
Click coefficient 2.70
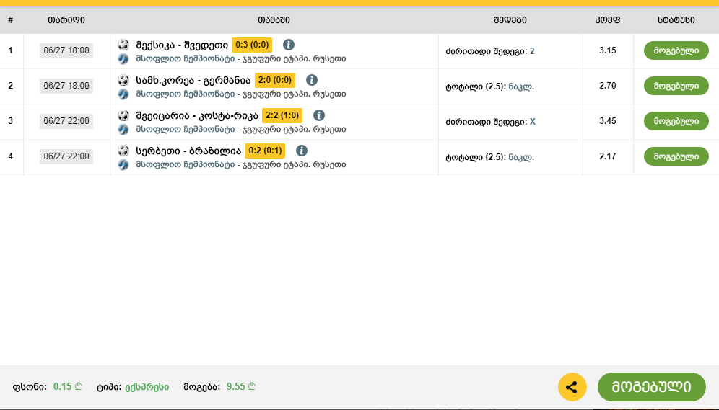[608, 86]
